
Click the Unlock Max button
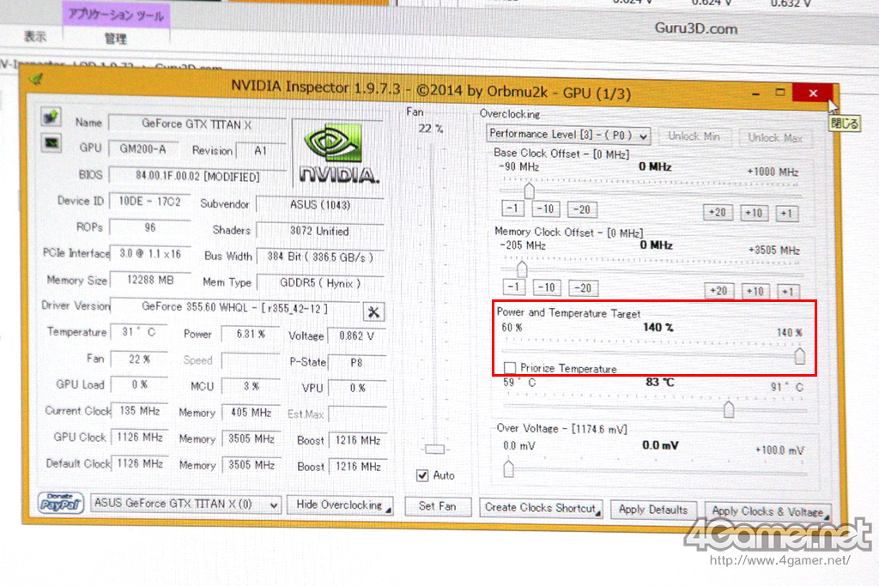775,138
